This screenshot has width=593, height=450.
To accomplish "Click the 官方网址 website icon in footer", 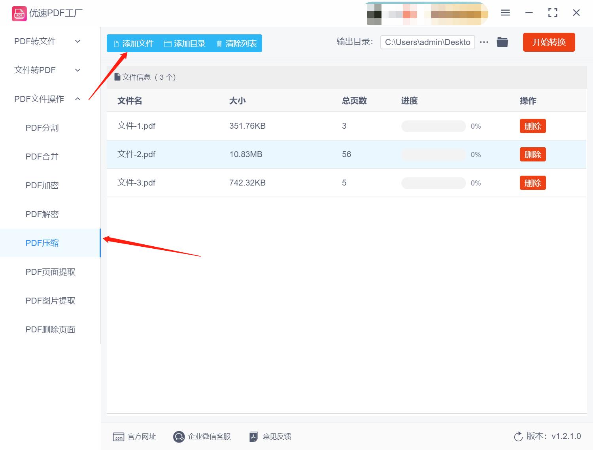I will [x=118, y=437].
